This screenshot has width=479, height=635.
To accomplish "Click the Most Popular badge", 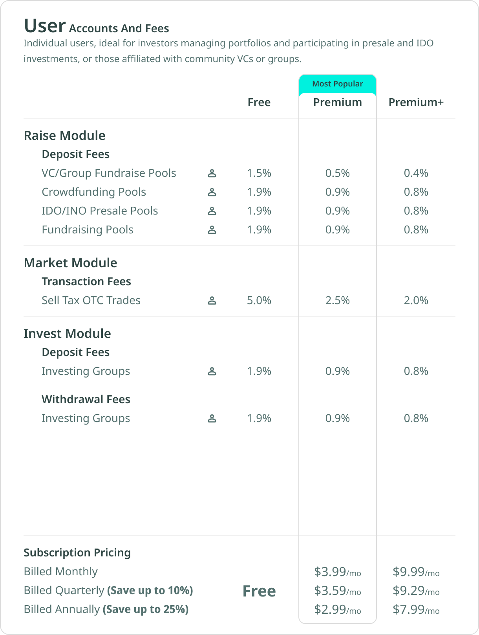I will (338, 84).
